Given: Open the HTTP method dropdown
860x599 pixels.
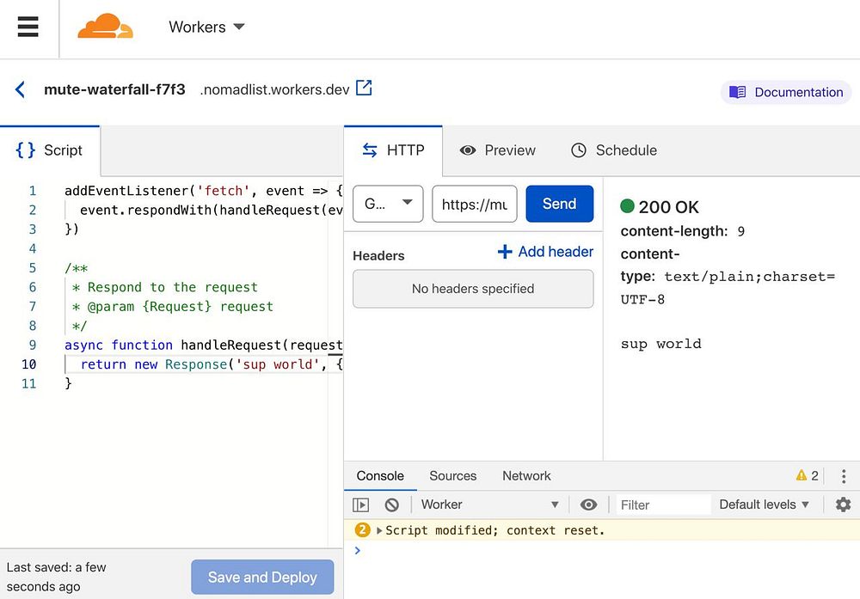Looking at the screenshot, I should [x=388, y=204].
